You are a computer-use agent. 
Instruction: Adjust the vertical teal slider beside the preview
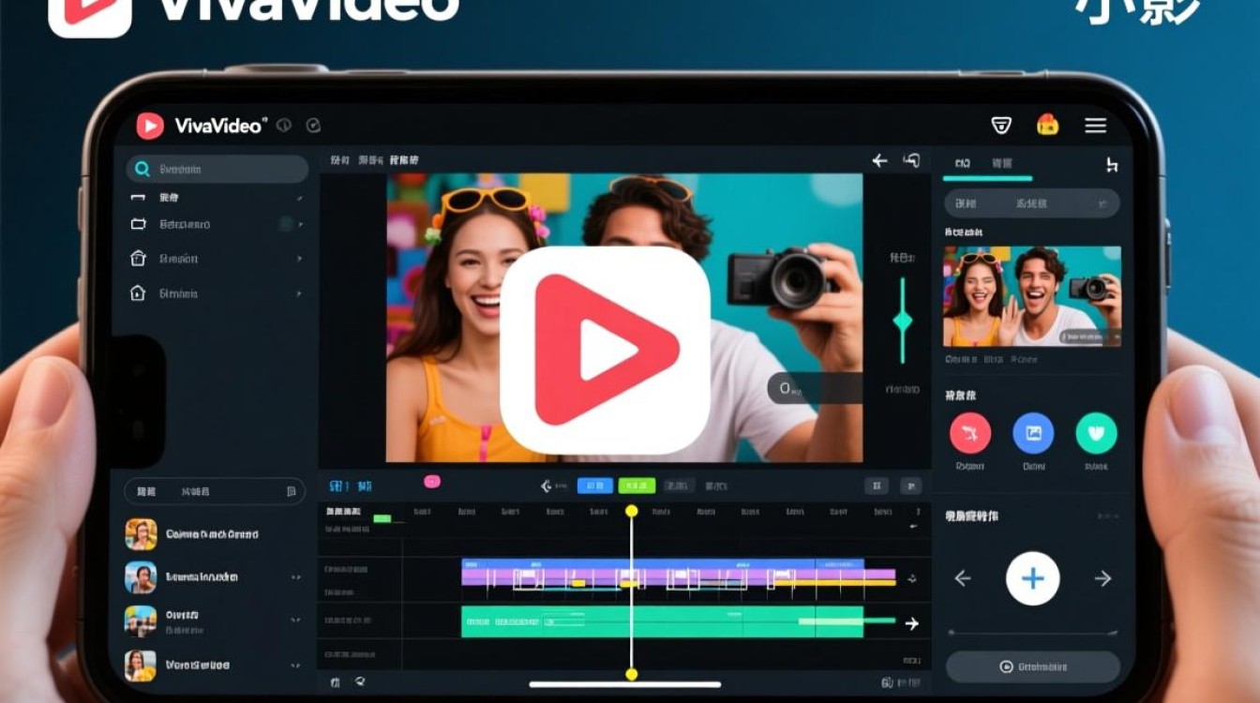pos(903,321)
